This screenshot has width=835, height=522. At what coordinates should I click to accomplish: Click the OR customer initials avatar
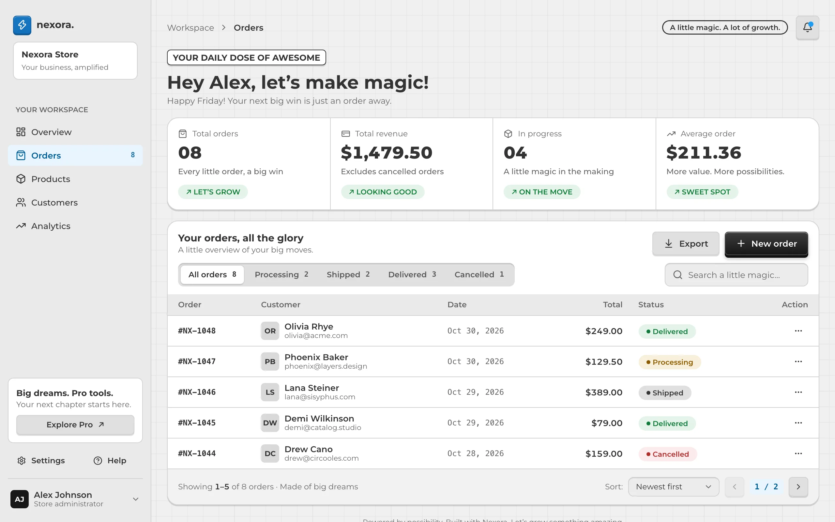point(270,331)
